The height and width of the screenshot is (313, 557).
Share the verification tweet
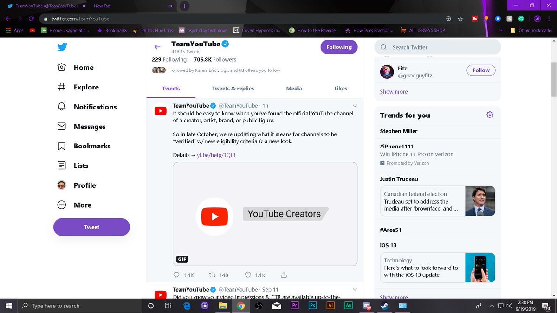[284, 275]
